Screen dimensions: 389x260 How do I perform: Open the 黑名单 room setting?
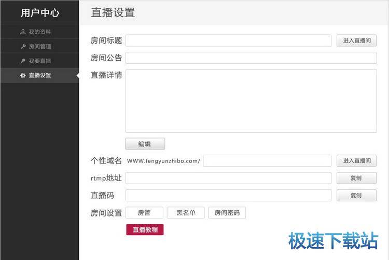click(186, 213)
